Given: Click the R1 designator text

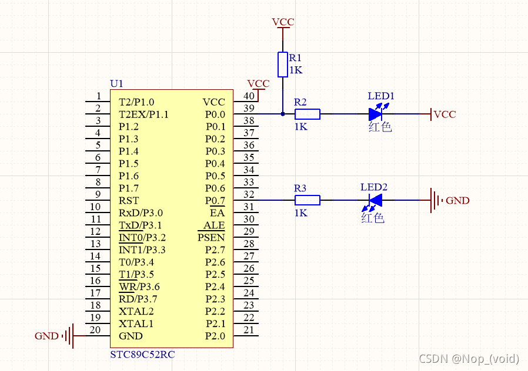Looking at the screenshot, I should click(295, 58).
